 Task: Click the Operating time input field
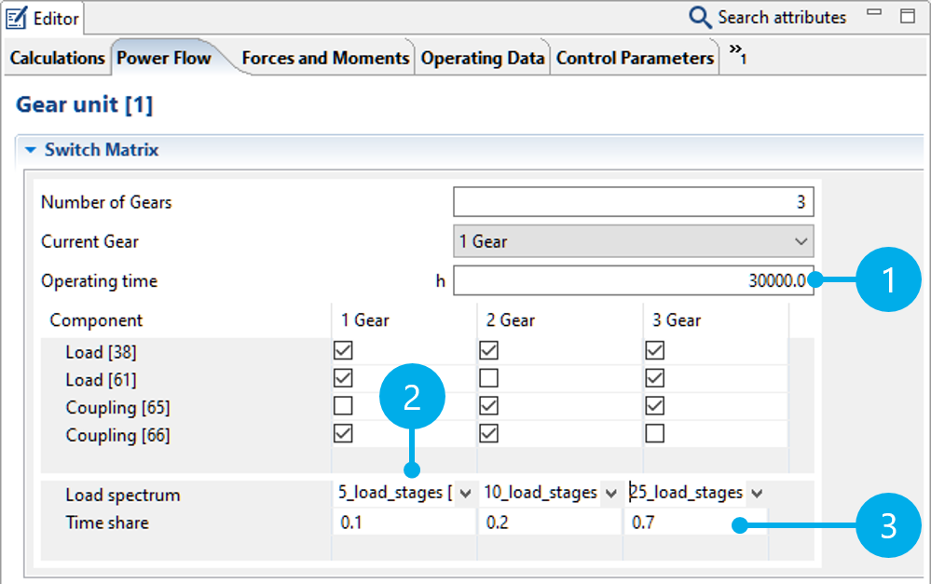pos(633,281)
